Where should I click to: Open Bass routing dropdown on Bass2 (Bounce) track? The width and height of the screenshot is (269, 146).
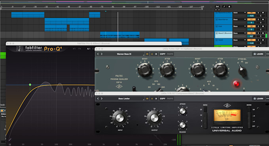click(x=239, y=33)
